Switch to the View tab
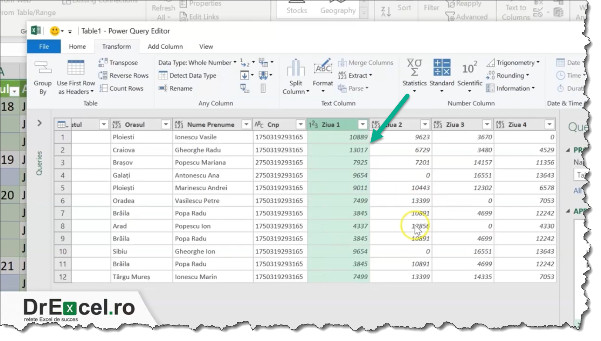601x341 pixels. [205, 47]
